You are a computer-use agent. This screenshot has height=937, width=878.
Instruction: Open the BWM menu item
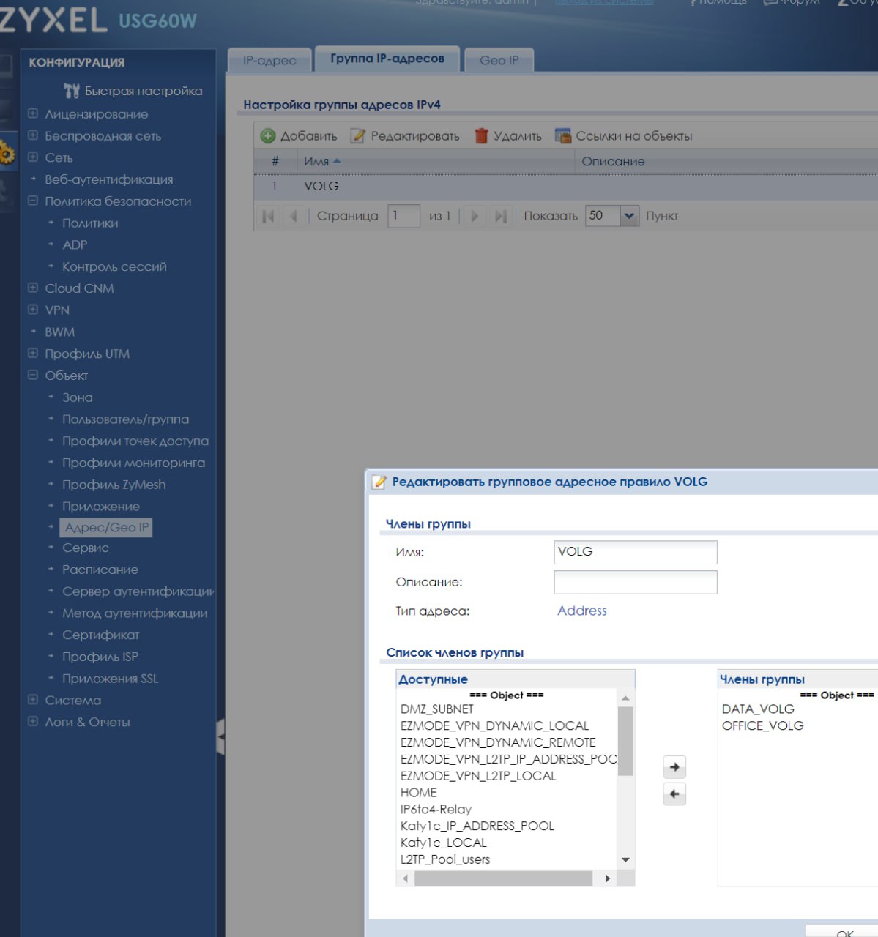click(60, 332)
